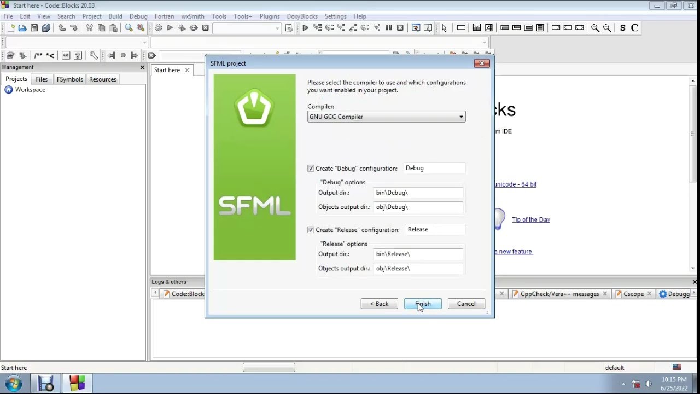This screenshot has height=394, width=700.
Task: Open the Tip of the Day link
Action: point(530,220)
